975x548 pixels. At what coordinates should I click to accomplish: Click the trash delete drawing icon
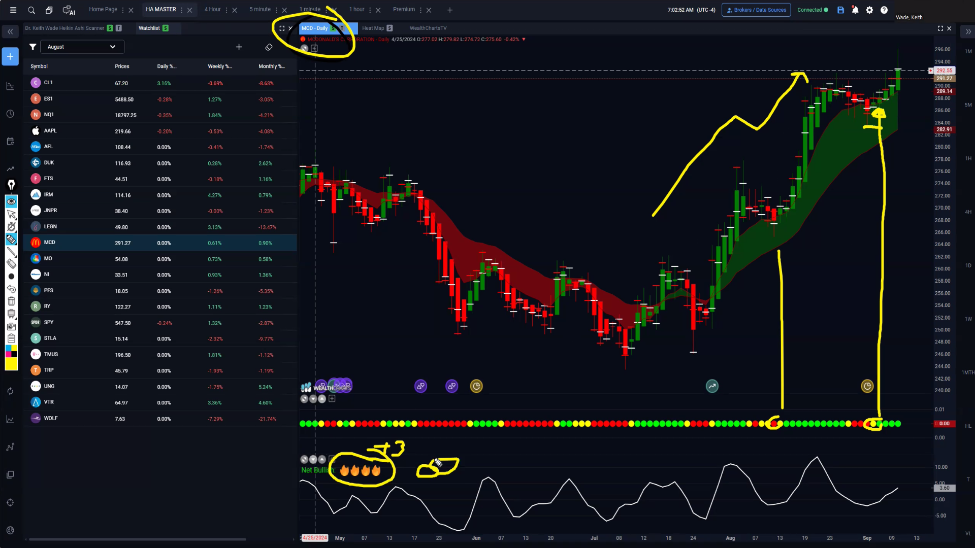point(11,301)
